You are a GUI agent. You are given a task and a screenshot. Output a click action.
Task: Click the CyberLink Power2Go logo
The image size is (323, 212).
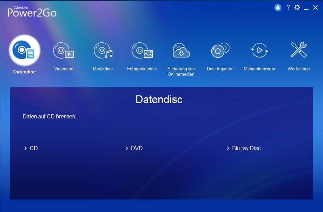click(32, 11)
